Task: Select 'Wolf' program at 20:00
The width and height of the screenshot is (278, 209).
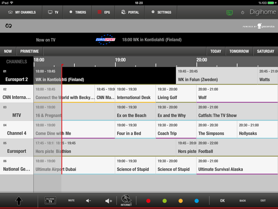Action: coord(237,94)
